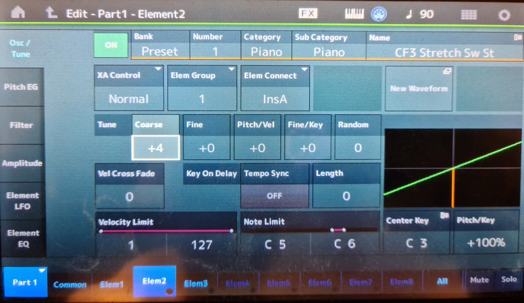
Task: Select the waveform Number field
Action: click(215, 45)
